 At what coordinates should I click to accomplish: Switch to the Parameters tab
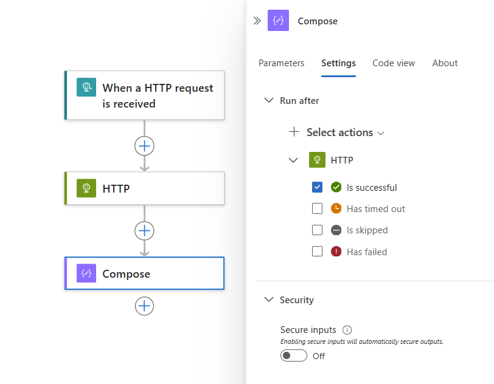tap(281, 63)
